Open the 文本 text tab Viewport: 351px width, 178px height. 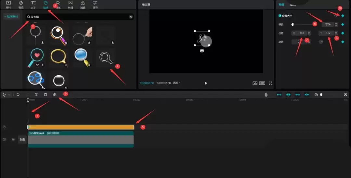(33, 5)
